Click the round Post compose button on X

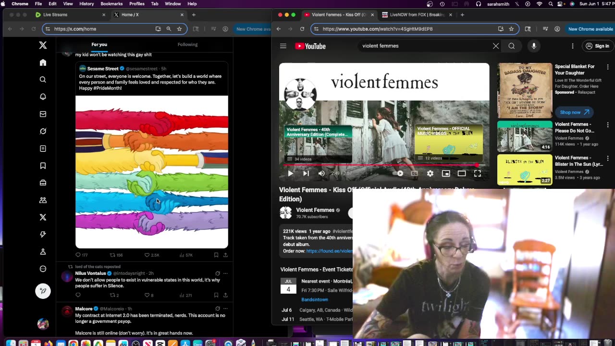click(x=43, y=291)
